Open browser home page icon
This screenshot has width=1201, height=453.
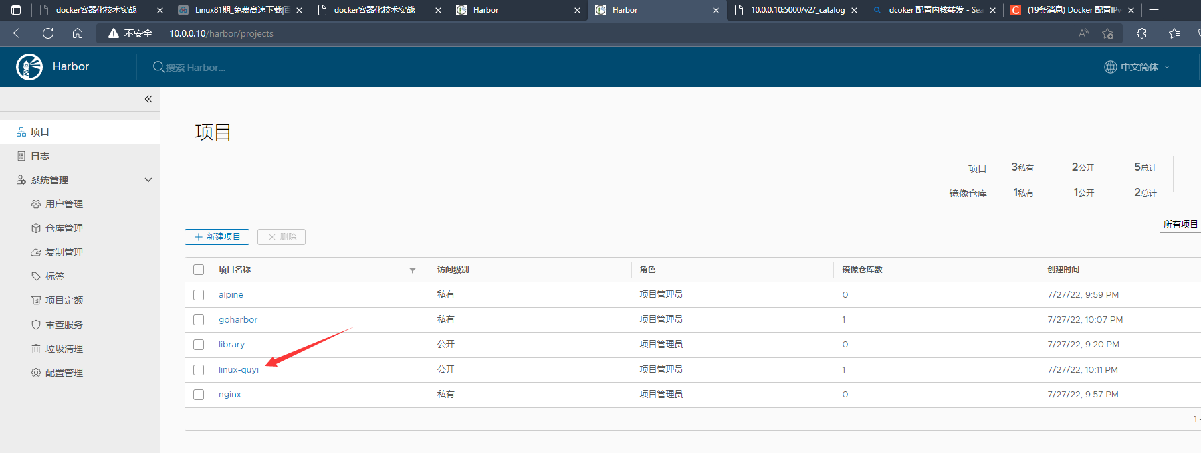coord(78,33)
